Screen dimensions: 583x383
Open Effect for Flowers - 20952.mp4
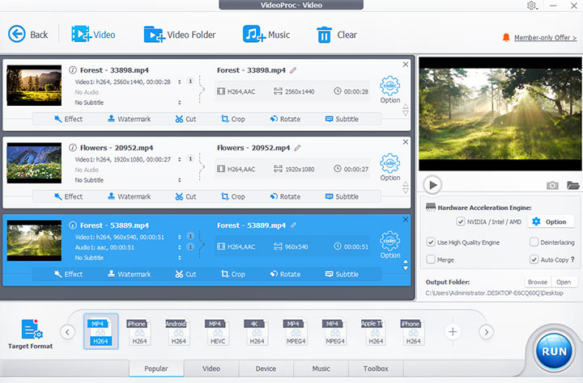click(68, 196)
